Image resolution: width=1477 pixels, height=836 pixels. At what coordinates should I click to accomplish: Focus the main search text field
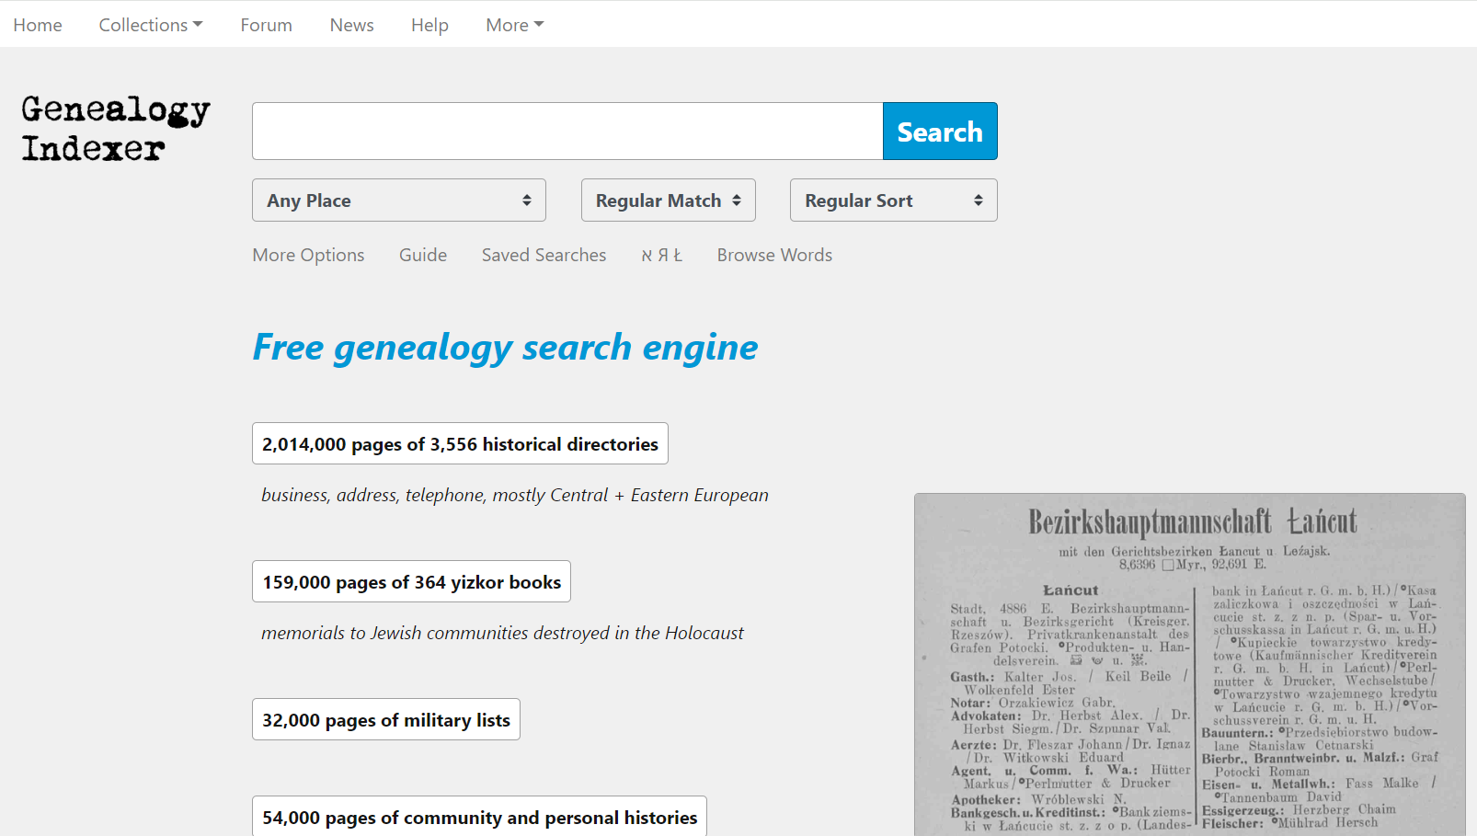pyautogui.click(x=567, y=132)
